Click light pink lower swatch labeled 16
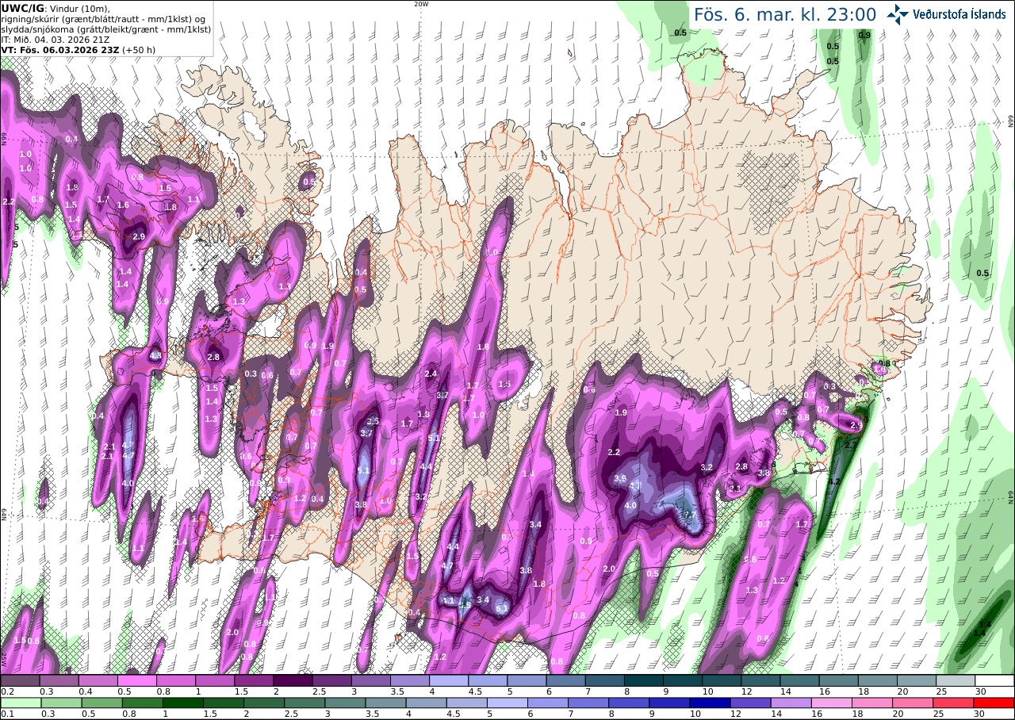This screenshot has width=1015, height=720. [x=833, y=703]
